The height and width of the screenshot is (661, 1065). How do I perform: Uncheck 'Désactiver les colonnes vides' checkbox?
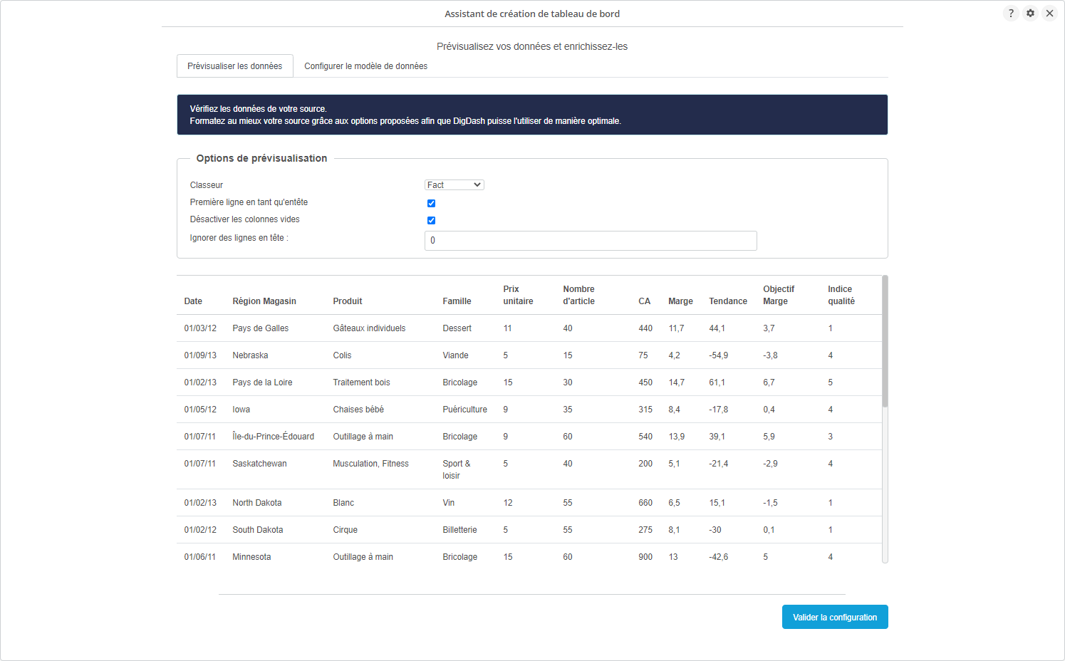(431, 220)
